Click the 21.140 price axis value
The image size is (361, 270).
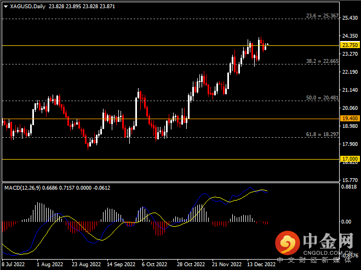[x=350, y=90]
